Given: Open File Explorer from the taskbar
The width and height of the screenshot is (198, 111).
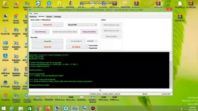Looking at the screenshot, I should click(x=21, y=108).
